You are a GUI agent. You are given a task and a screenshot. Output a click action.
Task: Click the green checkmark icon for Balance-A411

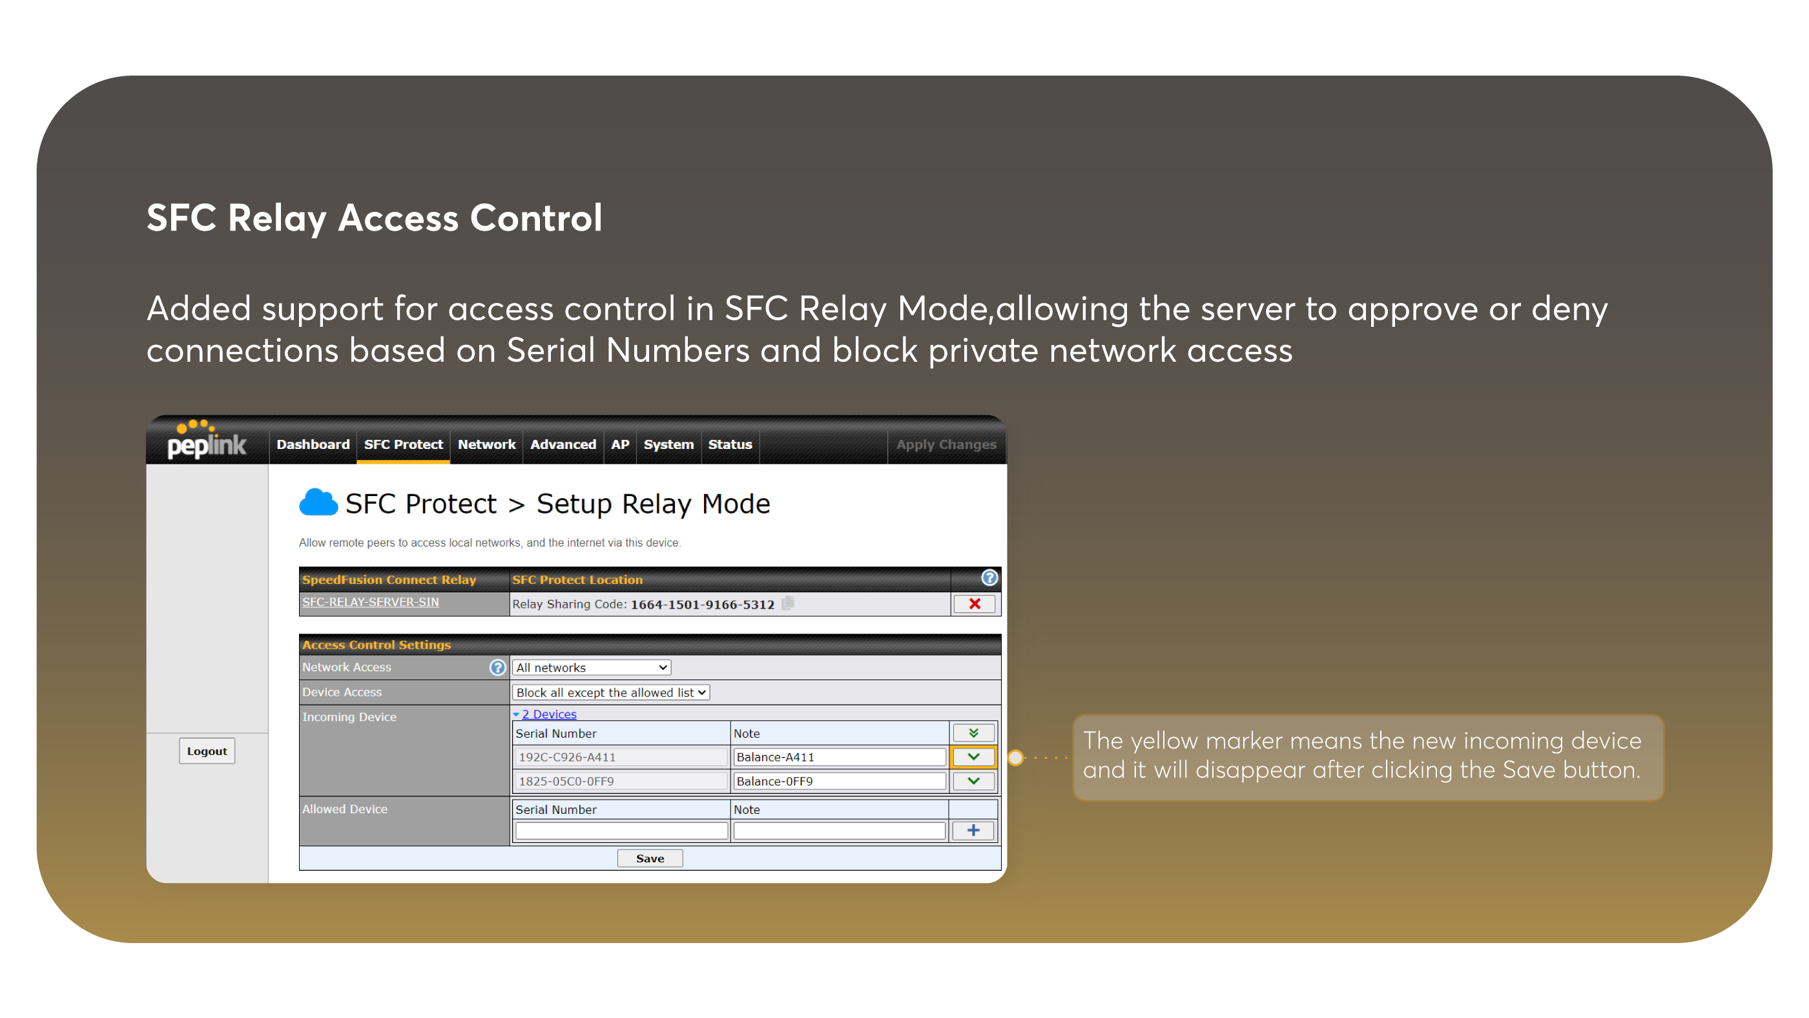(973, 757)
